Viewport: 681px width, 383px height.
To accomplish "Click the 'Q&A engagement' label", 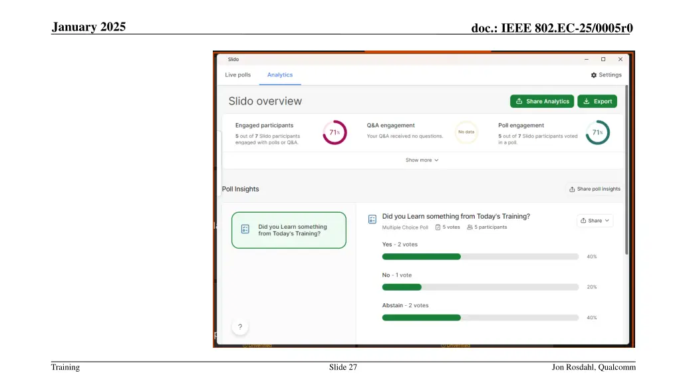I will (390, 125).
